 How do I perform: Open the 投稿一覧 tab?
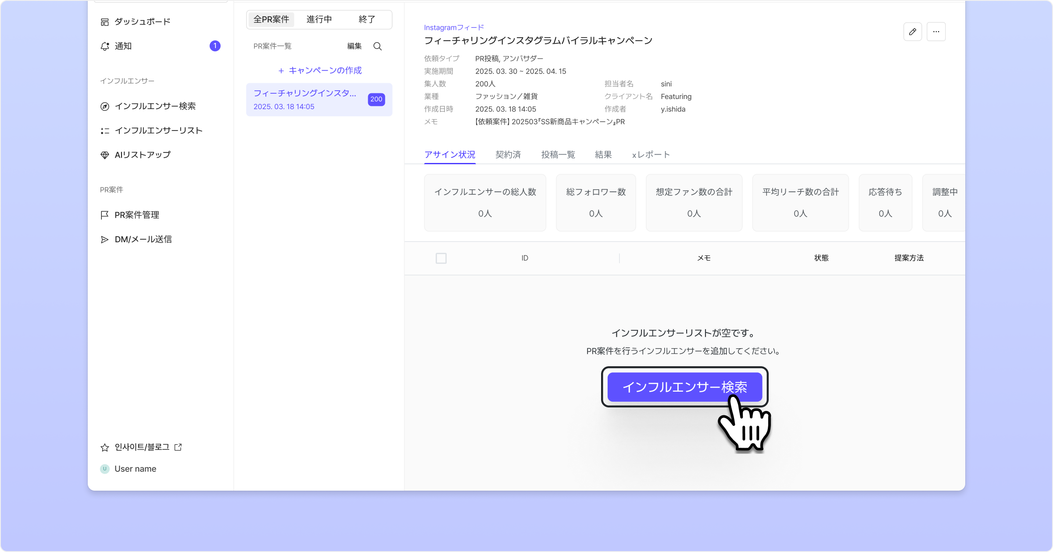(558, 155)
